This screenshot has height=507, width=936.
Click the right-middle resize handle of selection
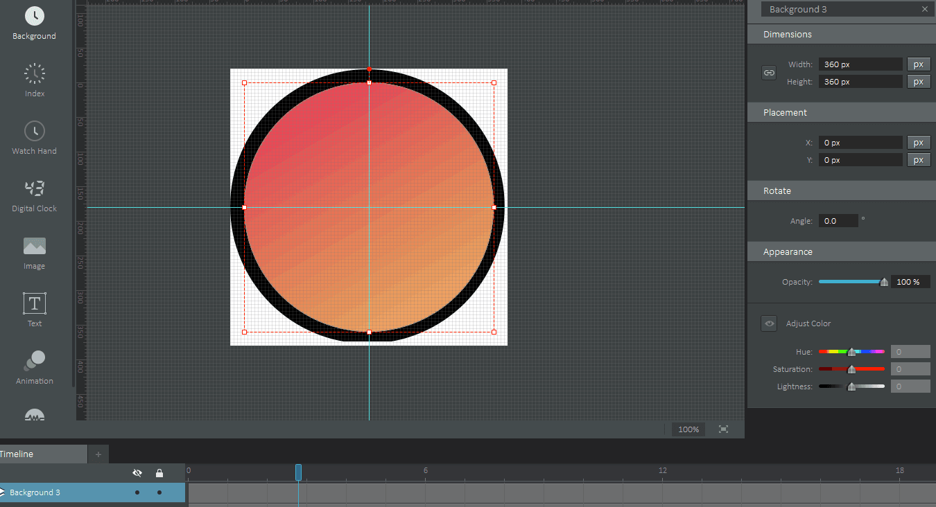pyautogui.click(x=494, y=207)
